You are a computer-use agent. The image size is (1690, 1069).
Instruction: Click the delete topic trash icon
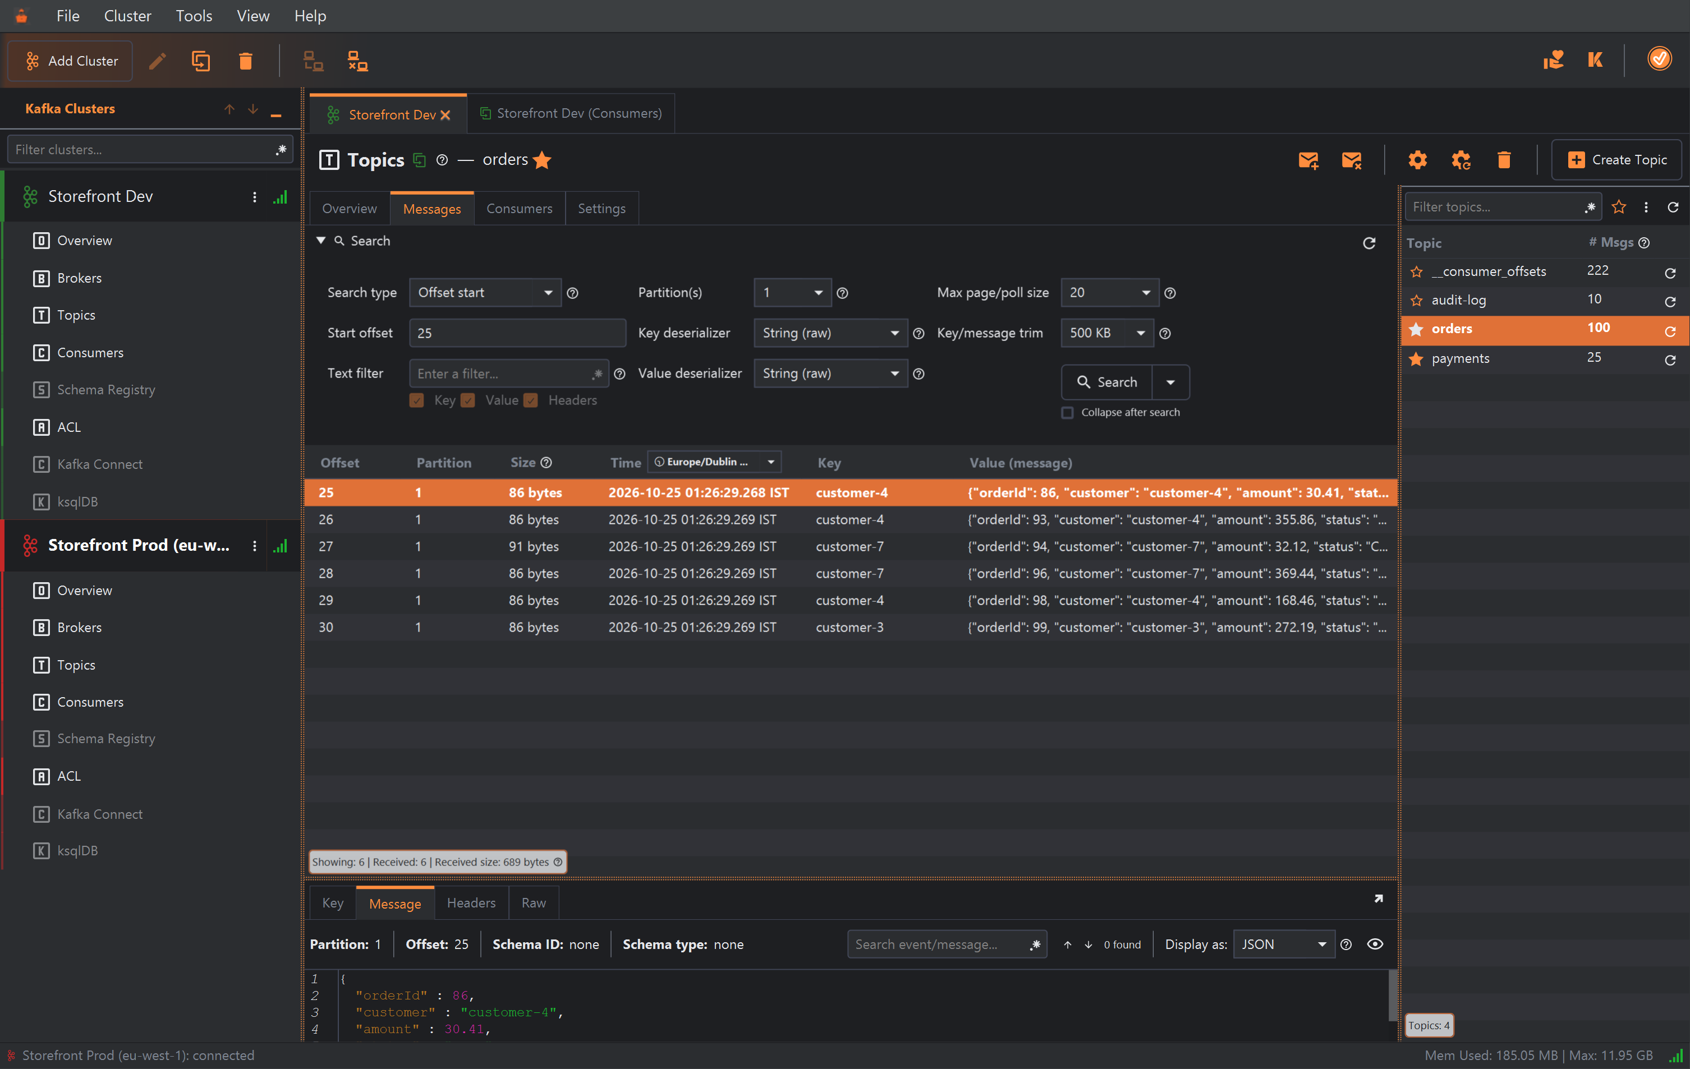coord(1504,160)
